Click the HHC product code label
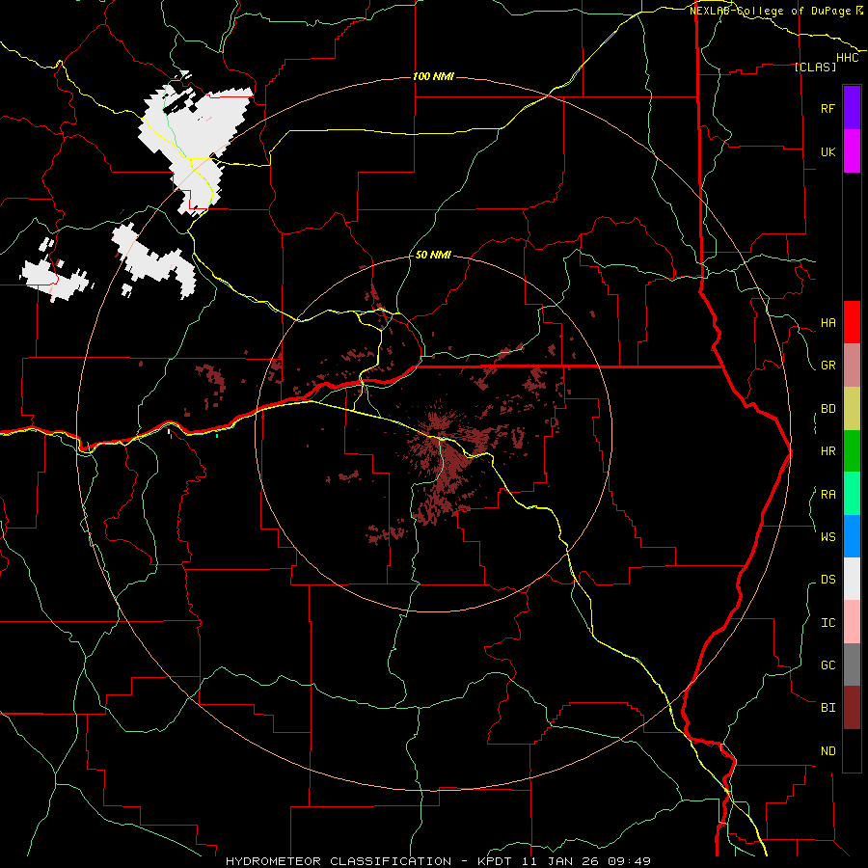 coord(848,58)
